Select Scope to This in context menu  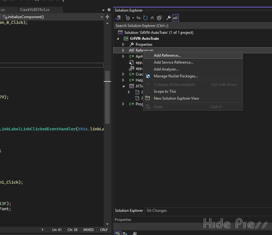pos(165,91)
